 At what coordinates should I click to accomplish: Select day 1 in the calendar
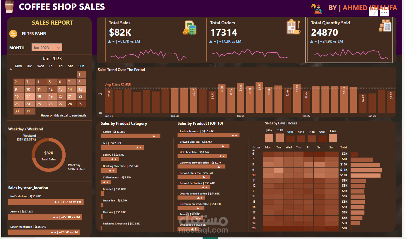click(81, 75)
